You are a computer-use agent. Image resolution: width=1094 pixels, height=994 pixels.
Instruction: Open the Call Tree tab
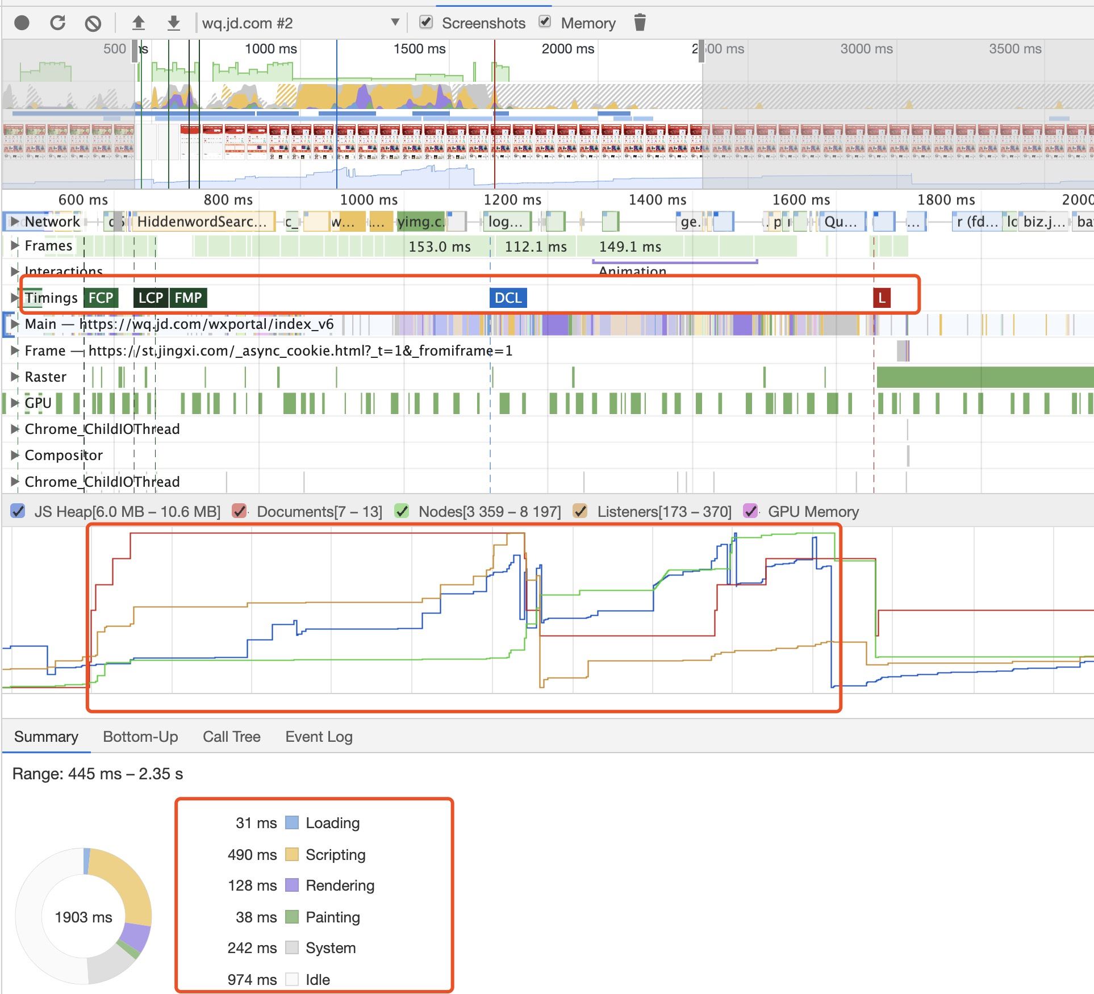(x=231, y=737)
